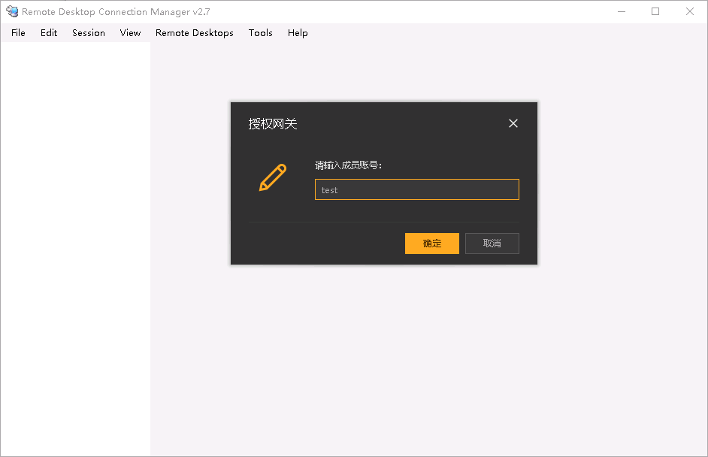Focus the member account input field

(x=417, y=189)
